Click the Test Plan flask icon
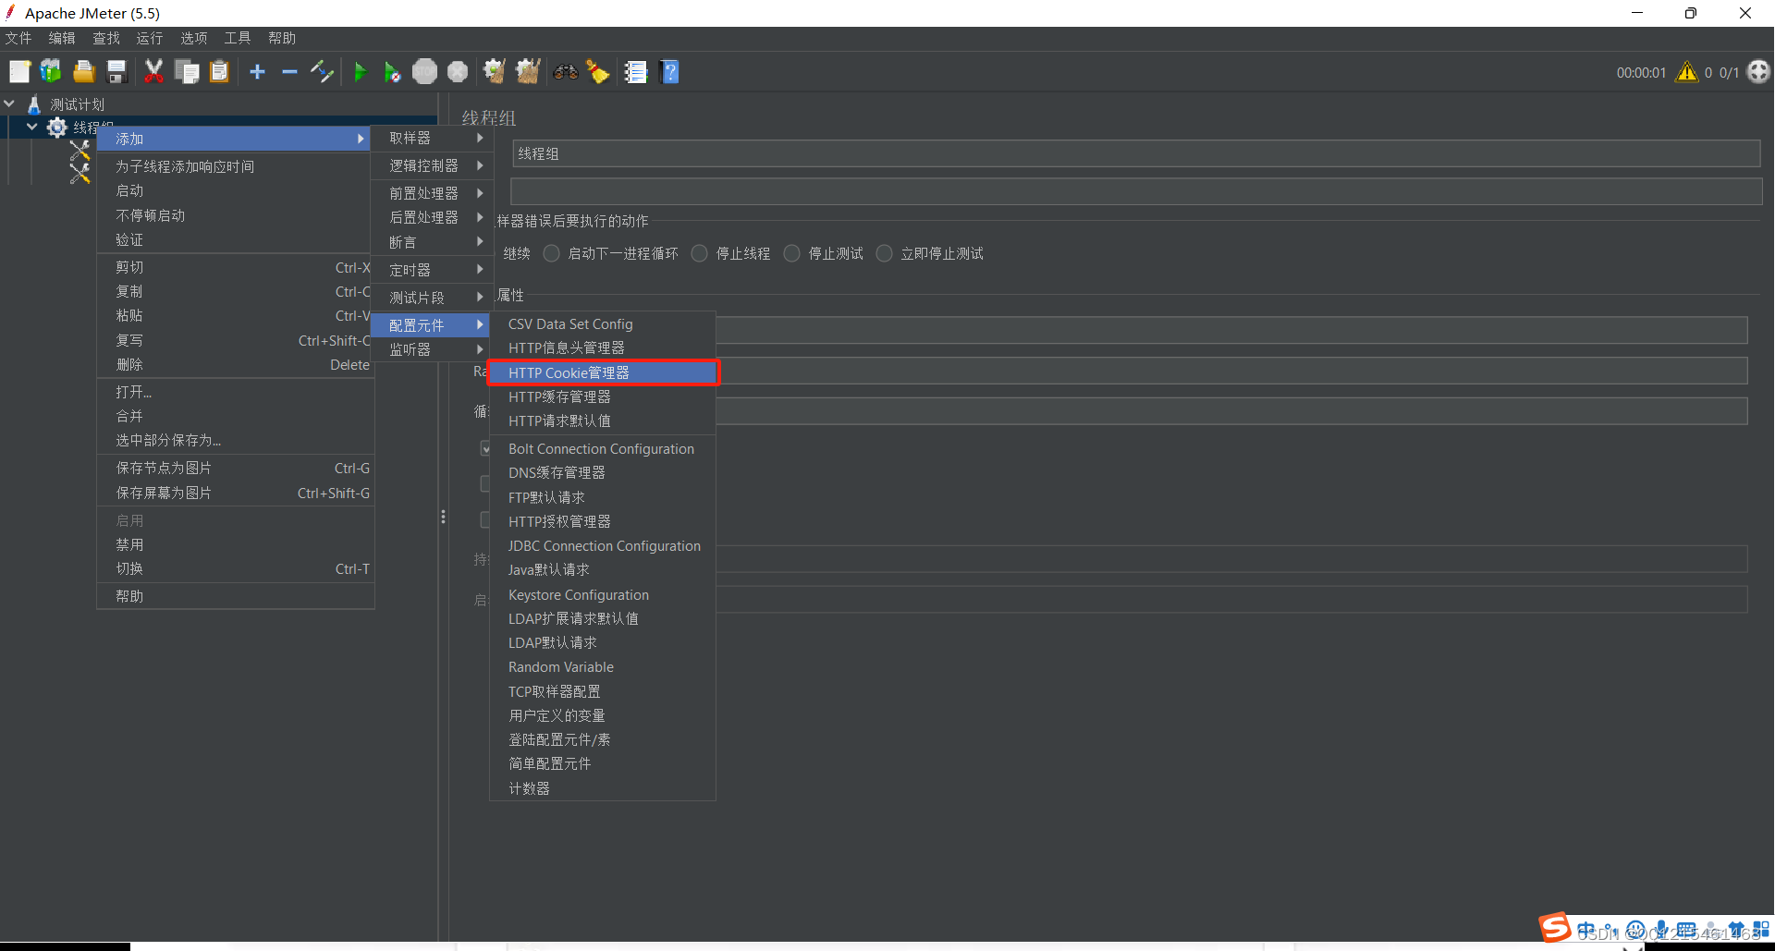Image resolution: width=1775 pixels, height=951 pixels. tap(34, 104)
